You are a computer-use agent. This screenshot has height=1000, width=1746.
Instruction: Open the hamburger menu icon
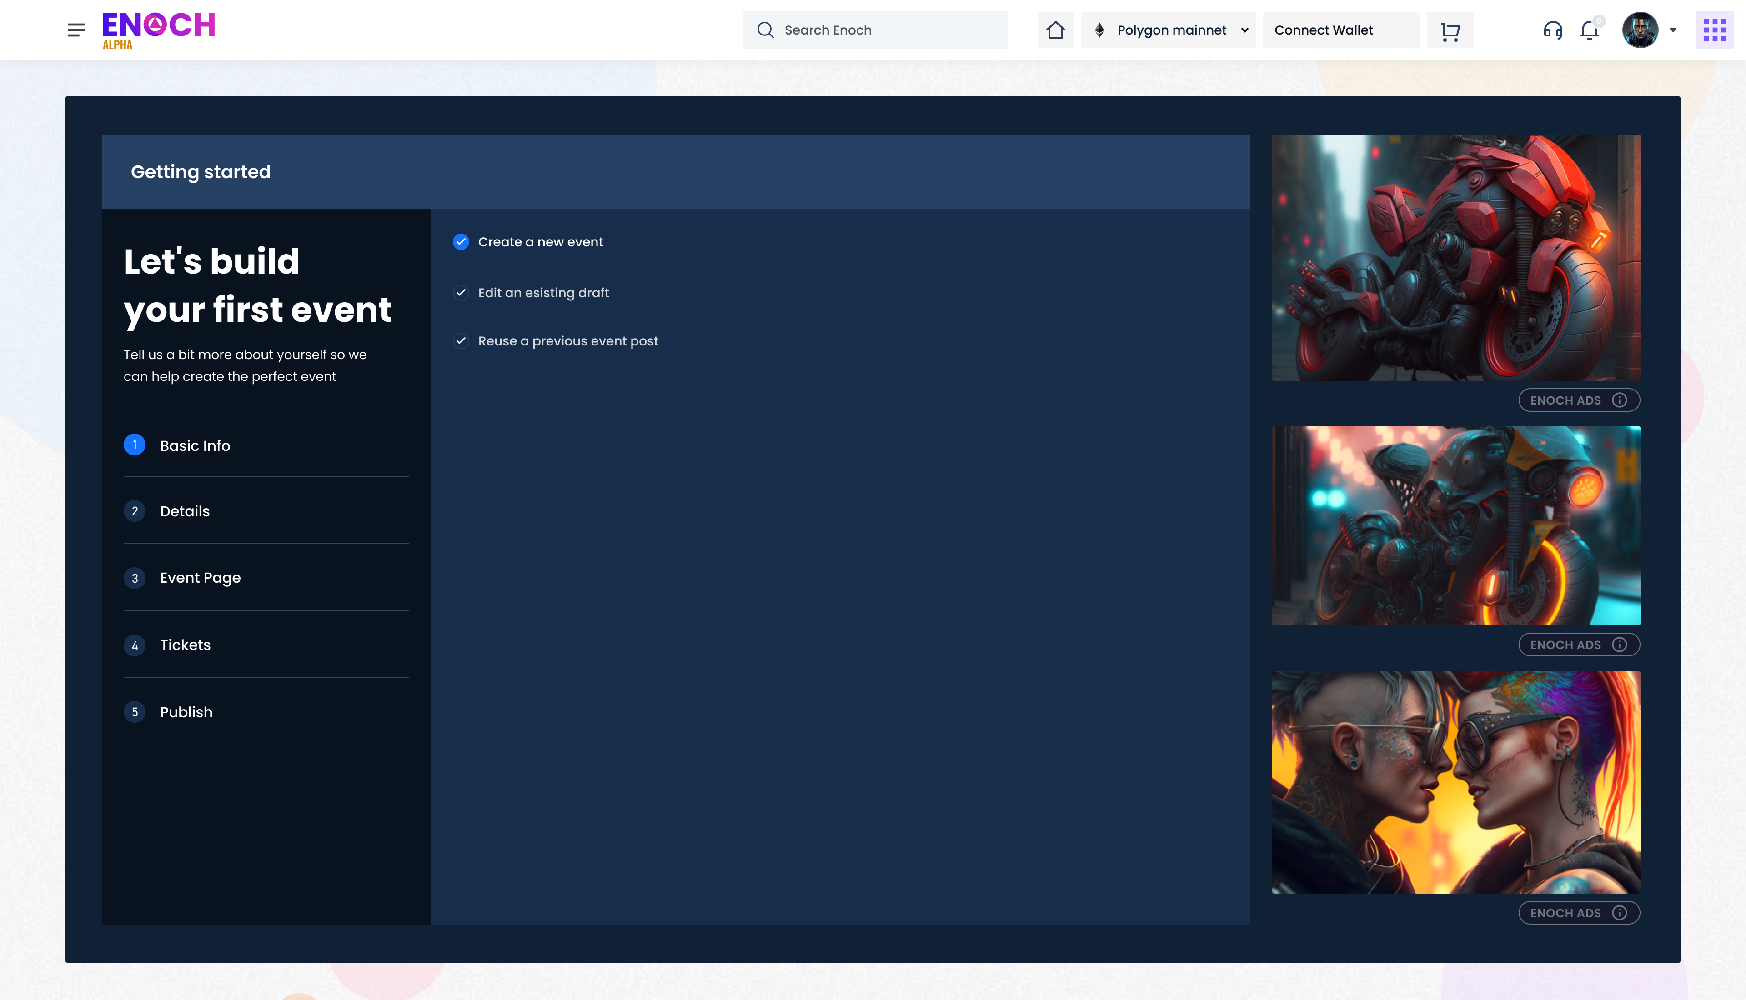pos(76,30)
